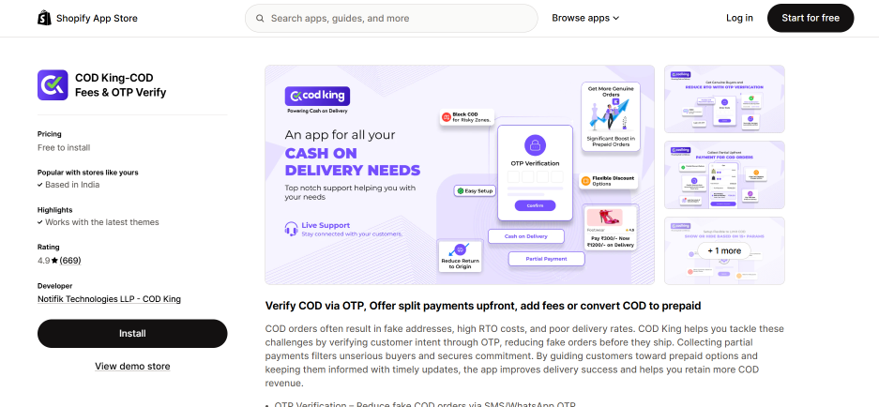Click the Live Support headset icon

[x=291, y=228]
